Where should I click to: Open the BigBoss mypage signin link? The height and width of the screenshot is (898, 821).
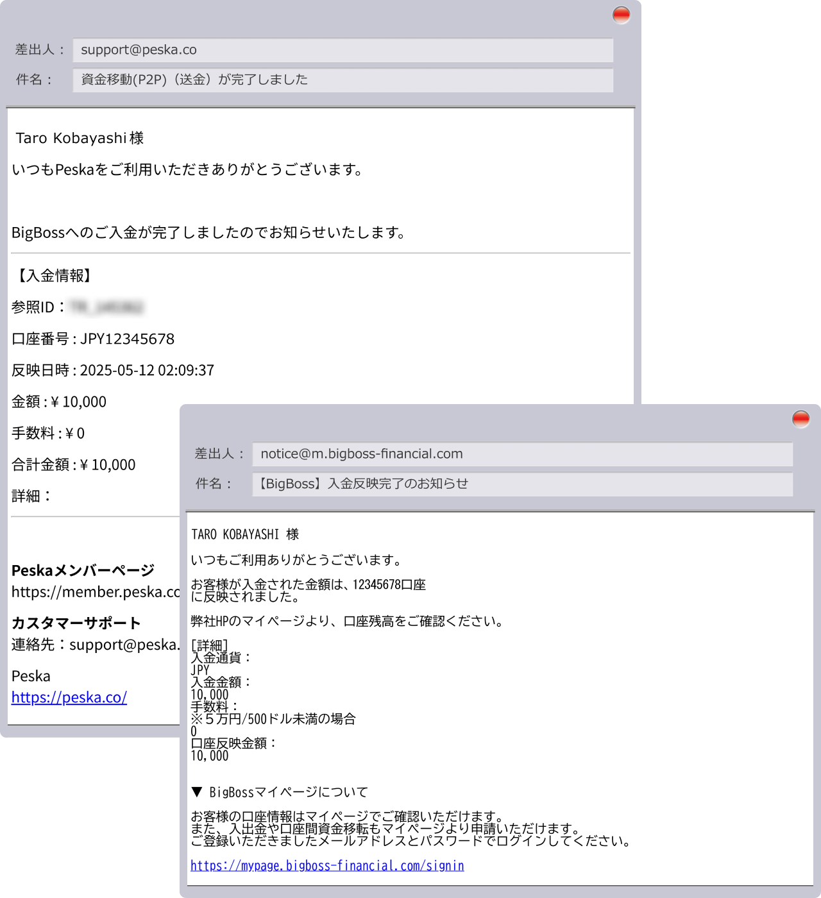[327, 865]
